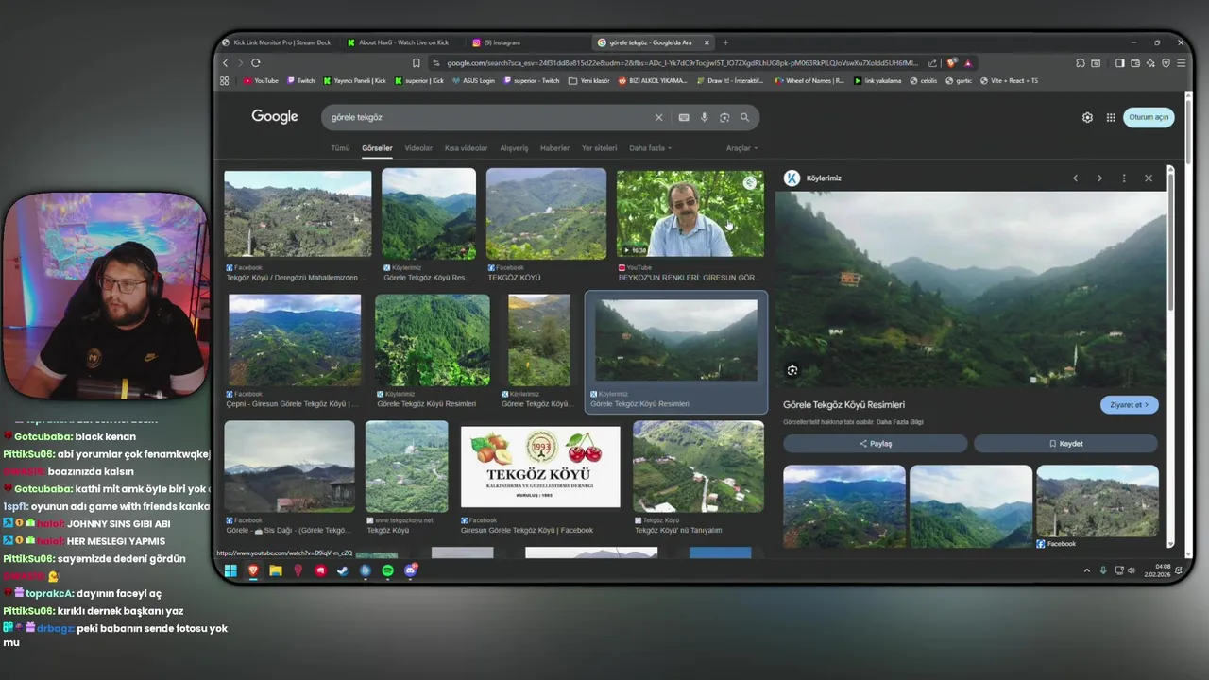
Task: Open BEYKOZ'UN RENKLERİ YouTube video thumbnail
Action: 690,213
